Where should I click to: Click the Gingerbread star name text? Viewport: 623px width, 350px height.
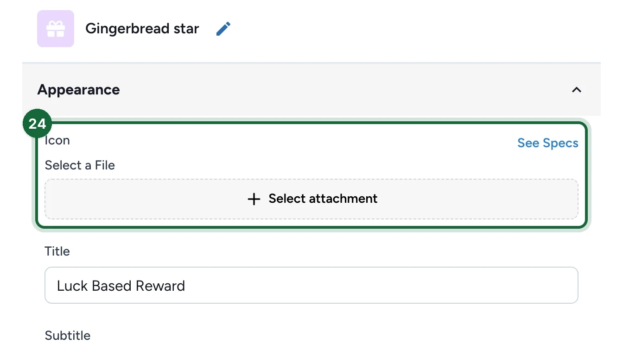142,29
